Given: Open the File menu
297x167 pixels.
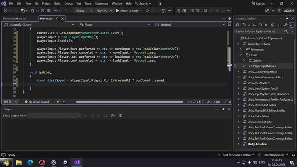Looking at the screenshot, I should coord(11,3).
